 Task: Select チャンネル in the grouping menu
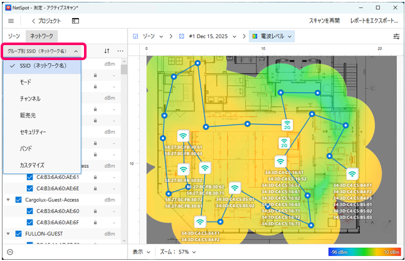[30, 98]
